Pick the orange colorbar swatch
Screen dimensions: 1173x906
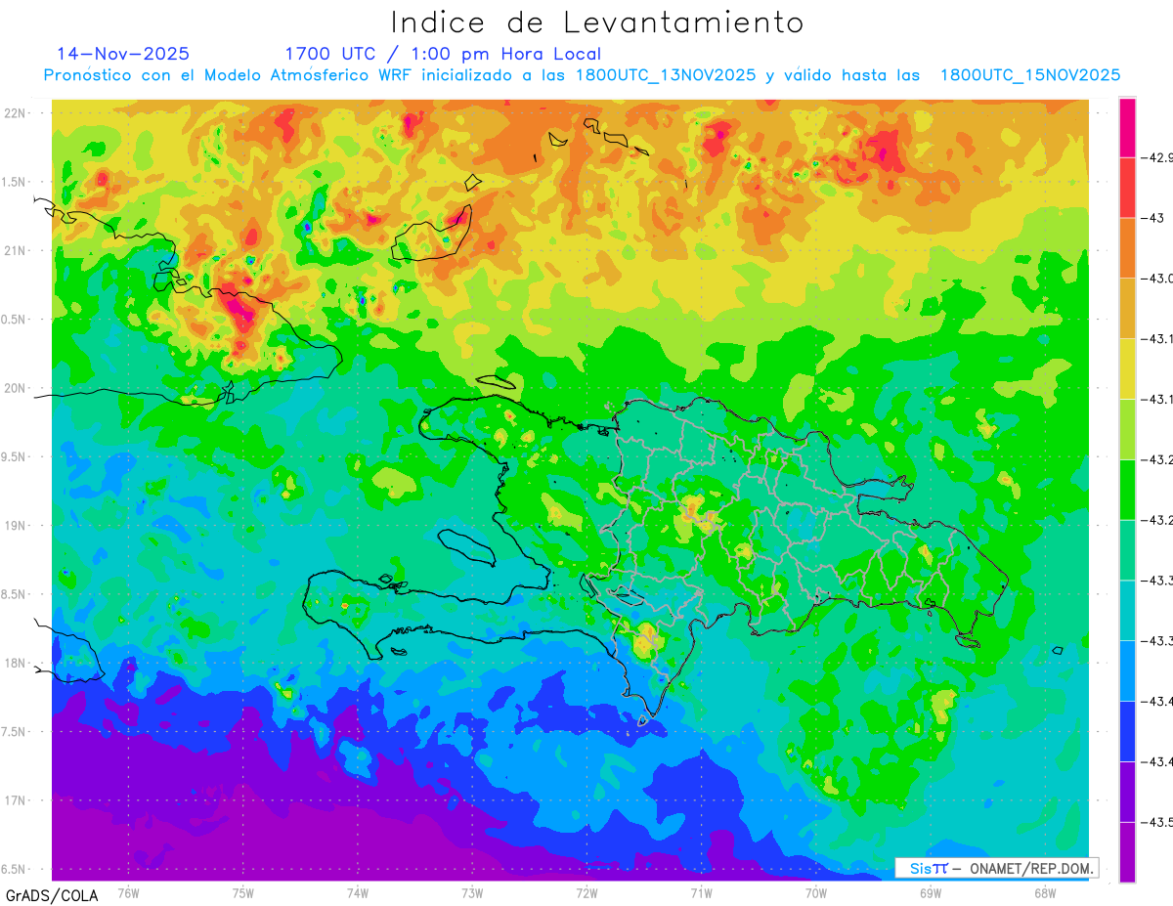[1127, 248]
